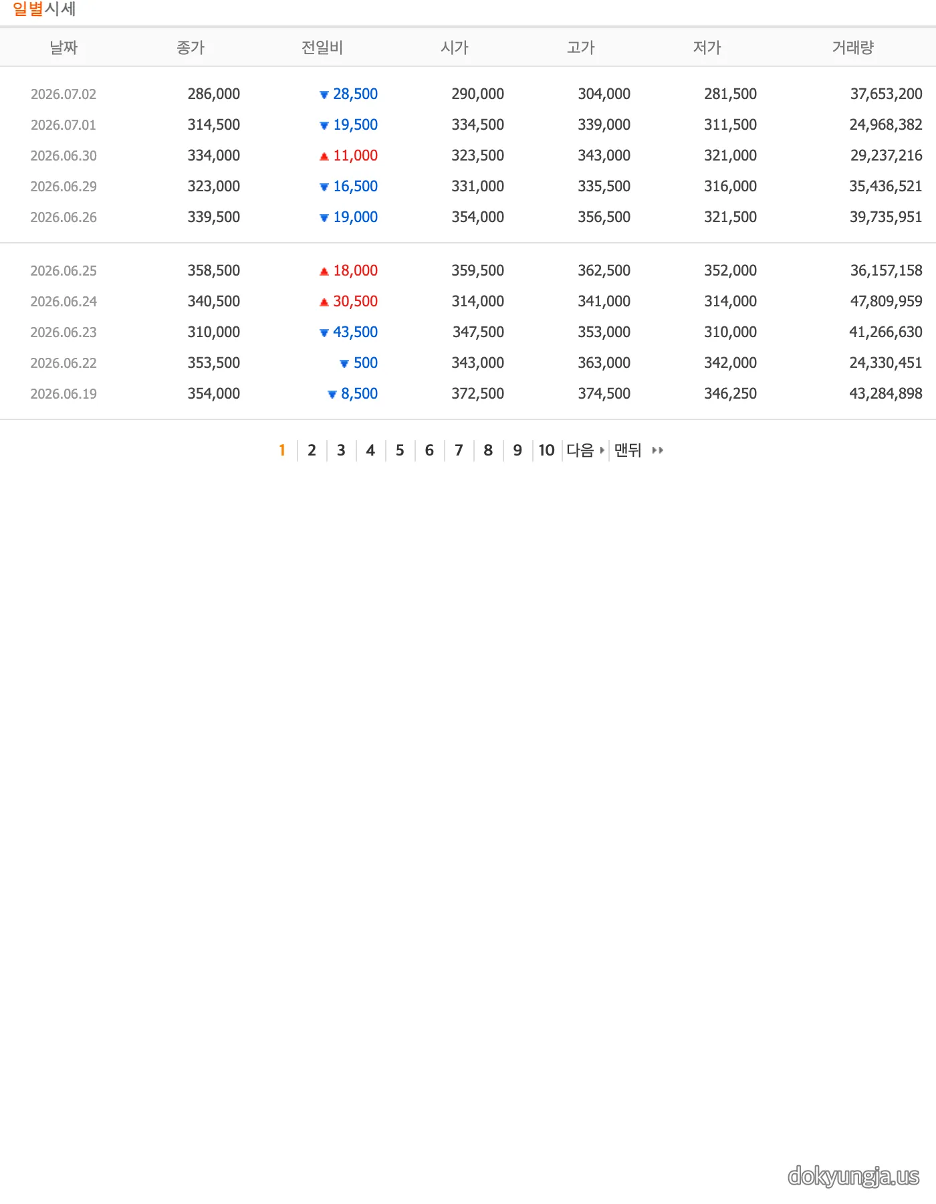Click high price 304,000

604,94
